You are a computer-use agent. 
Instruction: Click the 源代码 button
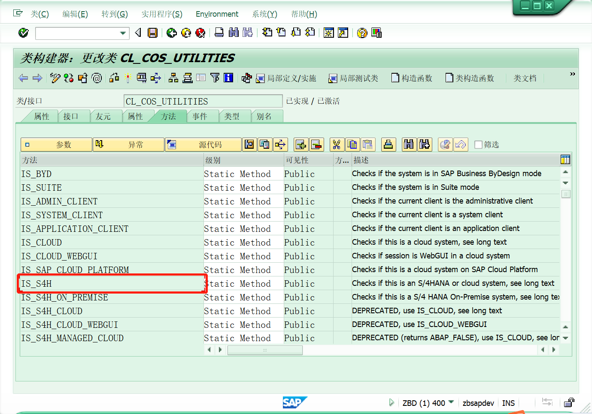tap(203, 145)
